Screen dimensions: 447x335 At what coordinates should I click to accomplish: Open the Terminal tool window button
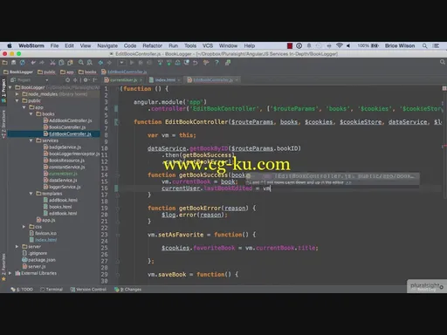click(x=52, y=290)
